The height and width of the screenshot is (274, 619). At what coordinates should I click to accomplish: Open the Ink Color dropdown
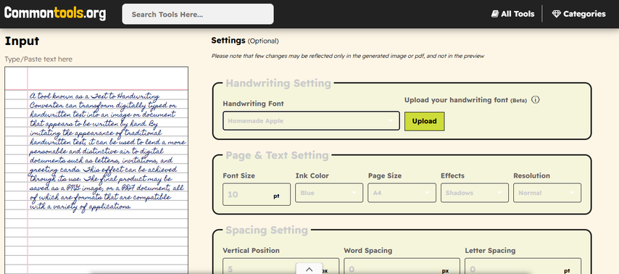click(x=329, y=193)
